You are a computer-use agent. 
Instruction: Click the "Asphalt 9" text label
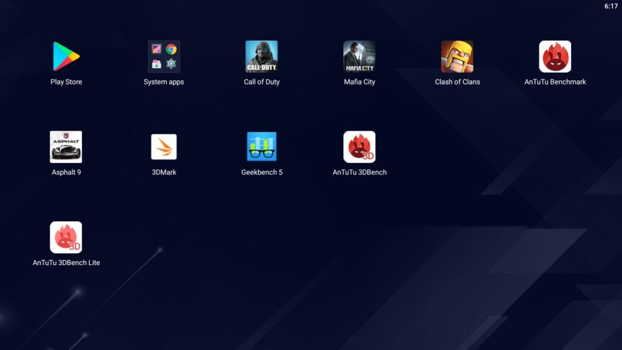[66, 173]
